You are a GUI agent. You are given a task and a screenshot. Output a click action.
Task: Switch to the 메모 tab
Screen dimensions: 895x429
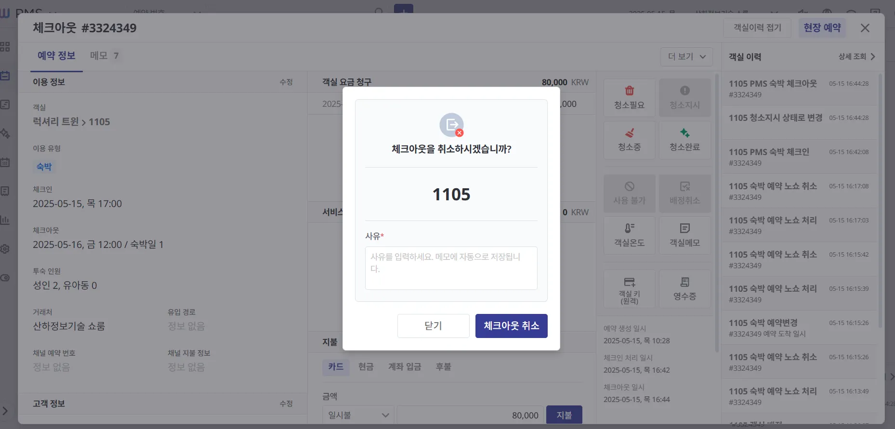click(x=105, y=56)
